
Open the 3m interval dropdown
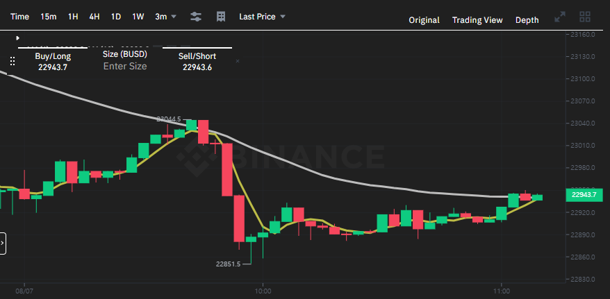[166, 17]
